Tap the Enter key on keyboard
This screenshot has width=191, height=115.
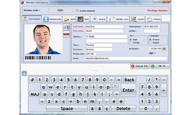pos(128,90)
